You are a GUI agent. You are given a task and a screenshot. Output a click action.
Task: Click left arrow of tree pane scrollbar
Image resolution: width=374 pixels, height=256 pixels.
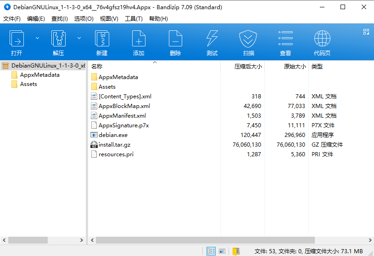pyautogui.click(x=4, y=240)
